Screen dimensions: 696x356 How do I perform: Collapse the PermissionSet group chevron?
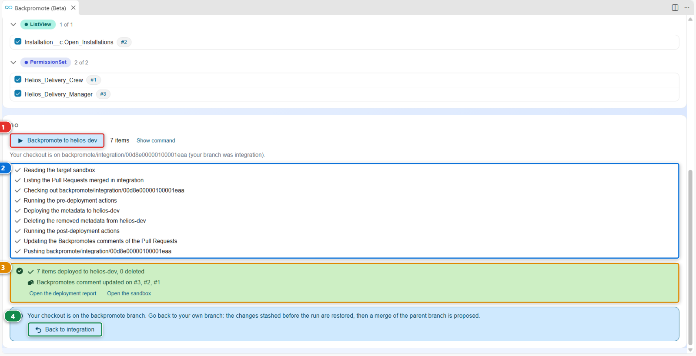[13, 62]
